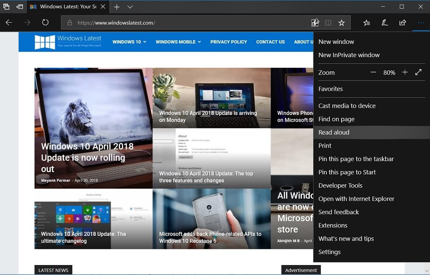The width and height of the screenshot is (430, 275).
Task: Click the April 30, 2018 date
Action: 86,180
